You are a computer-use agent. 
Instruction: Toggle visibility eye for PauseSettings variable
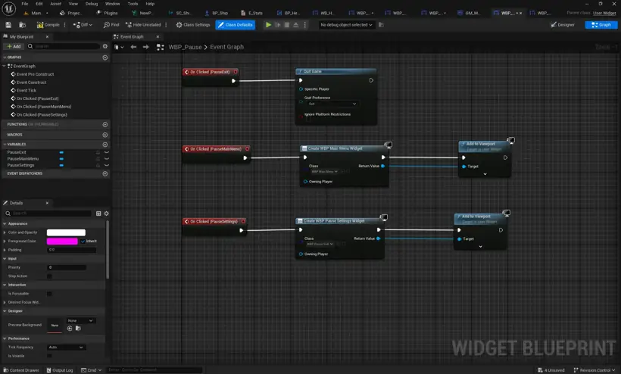point(107,166)
